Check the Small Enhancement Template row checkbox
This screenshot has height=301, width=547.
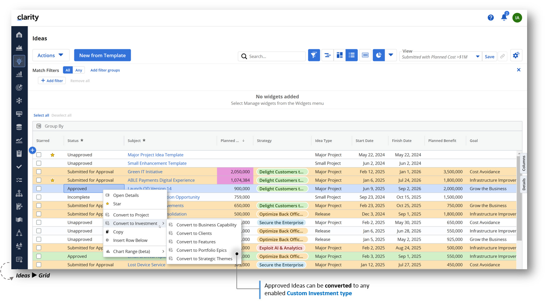coord(39,163)
